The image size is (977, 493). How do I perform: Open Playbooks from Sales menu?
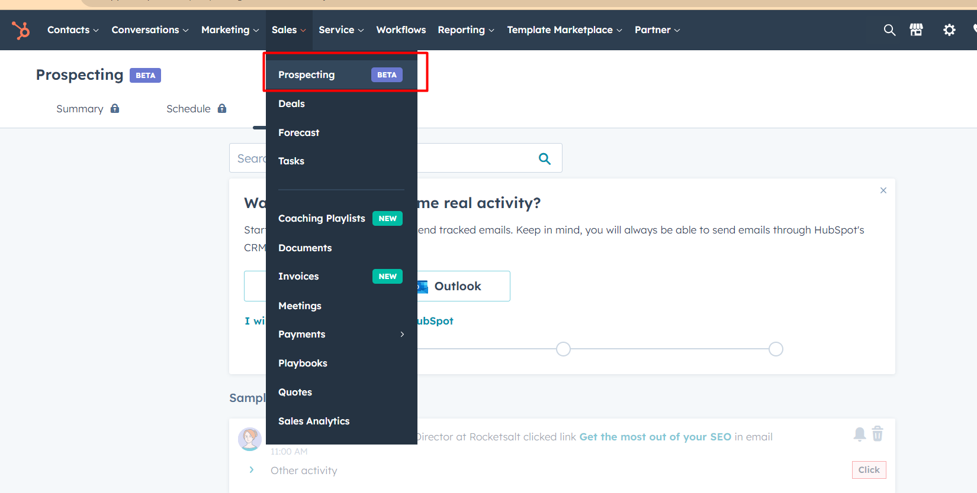tap(342, 363)
